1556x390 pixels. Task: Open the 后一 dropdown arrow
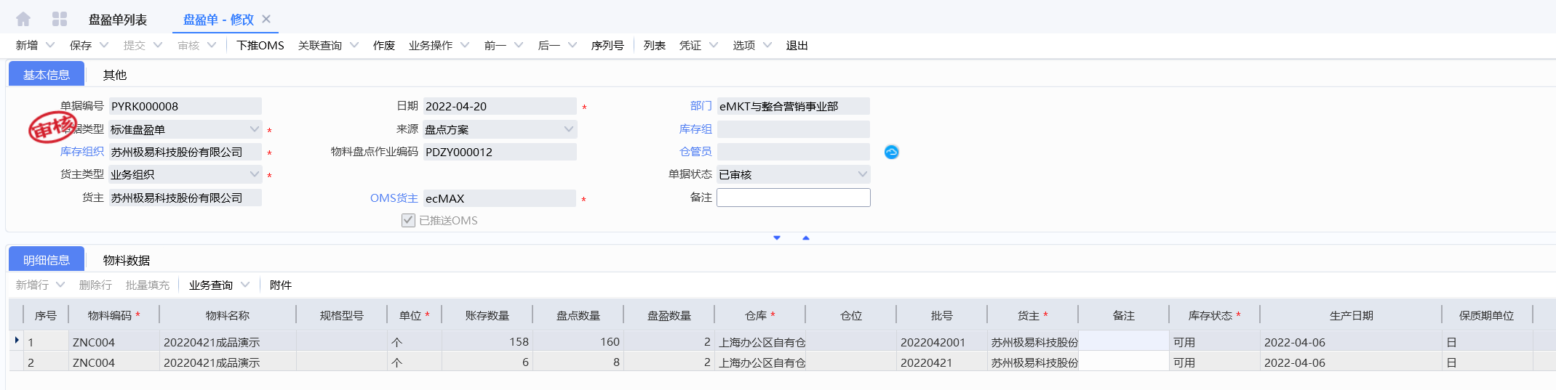coord(572,45)
